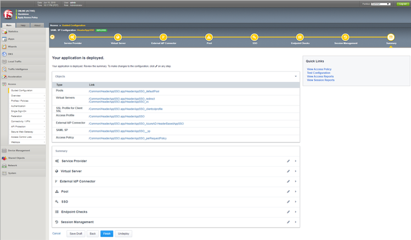Click the Session Management step circle

(x=346, y=37)
